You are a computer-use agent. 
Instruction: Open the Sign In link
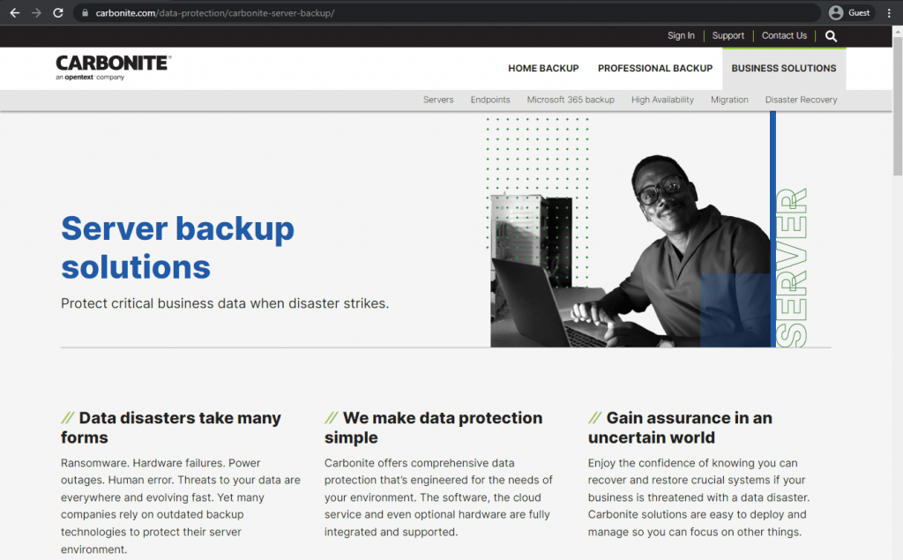coord(681,36)
